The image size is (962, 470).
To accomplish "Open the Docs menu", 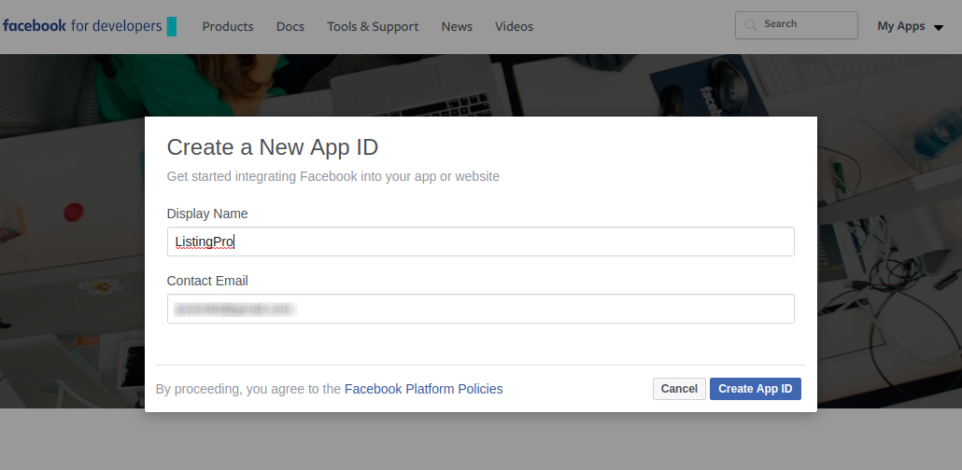I will click(290, 26).
